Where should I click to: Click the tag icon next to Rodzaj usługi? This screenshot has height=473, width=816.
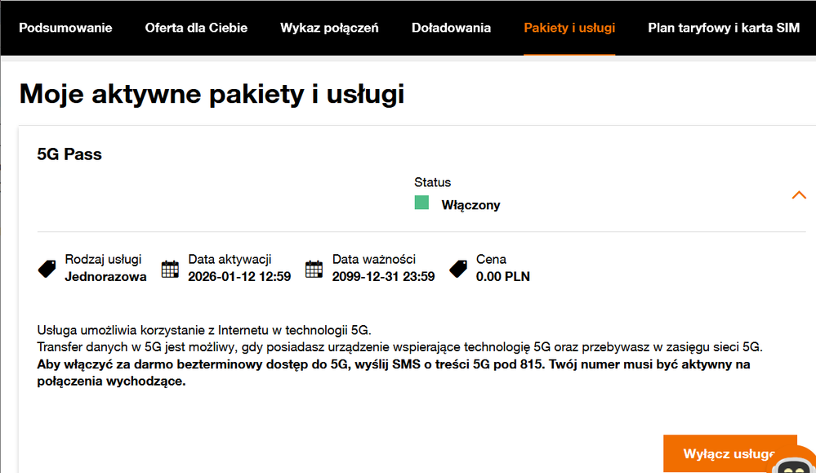point(47,269)
